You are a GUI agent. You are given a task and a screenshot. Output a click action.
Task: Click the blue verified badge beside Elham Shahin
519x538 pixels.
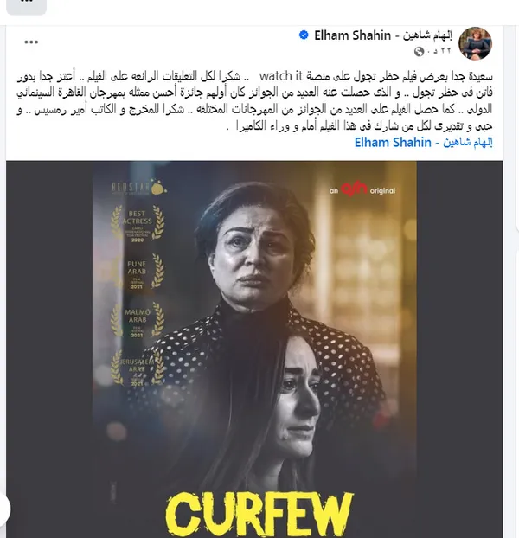pos(304,35)
